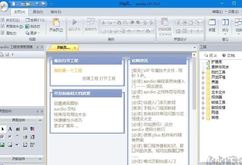Click the find binoculars icon in 编码 group
This screenshot has width=242, height=165.
click(148, 31)
